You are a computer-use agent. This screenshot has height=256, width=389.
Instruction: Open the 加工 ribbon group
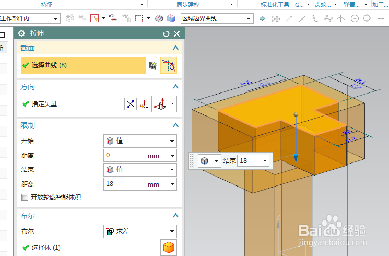click(380, 5)
